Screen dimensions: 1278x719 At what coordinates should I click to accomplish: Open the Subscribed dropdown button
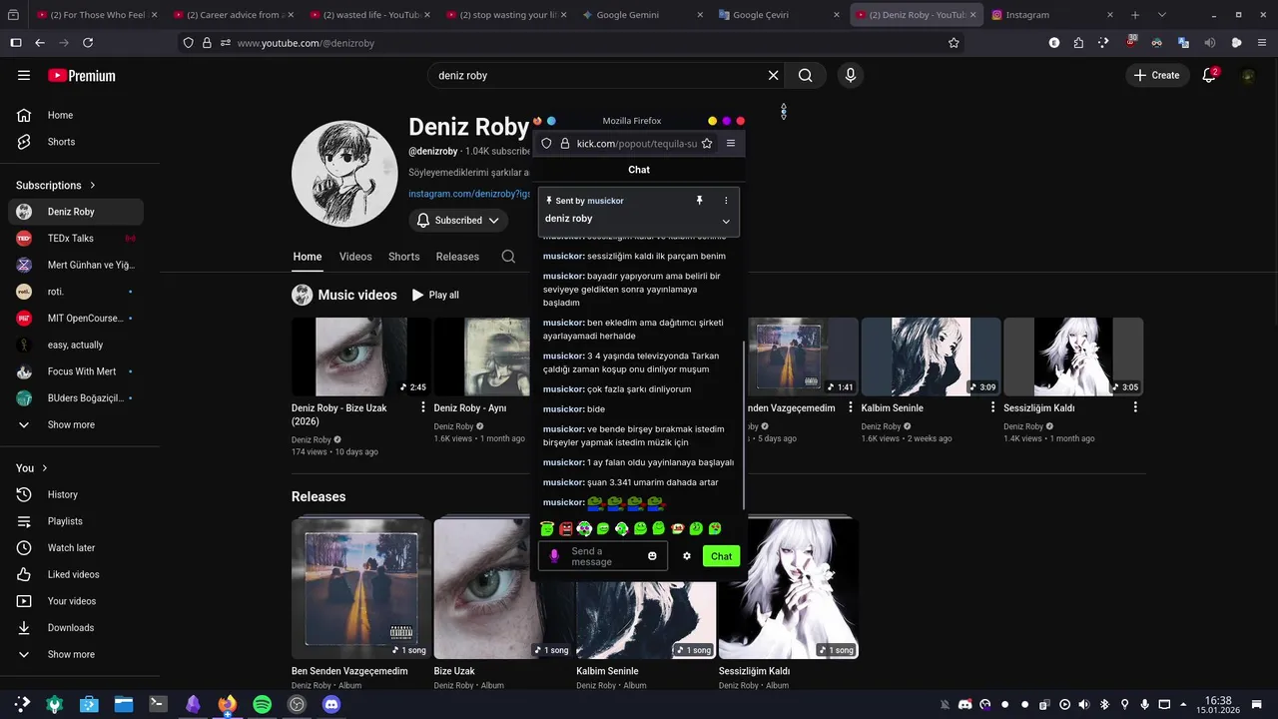[458, 220]
